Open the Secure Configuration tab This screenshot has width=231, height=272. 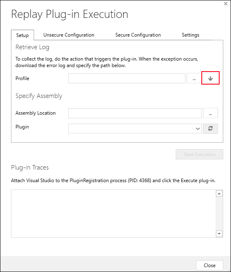coord(138,35)
